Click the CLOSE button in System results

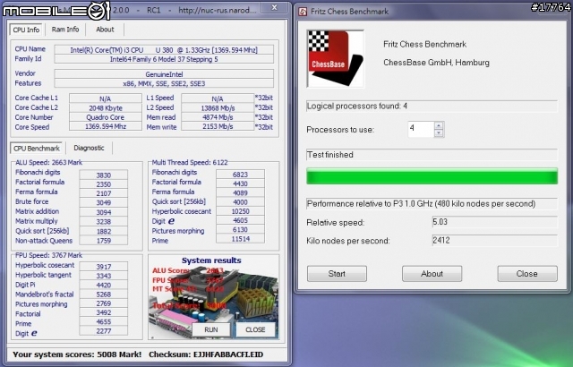(x=255, y=329)
